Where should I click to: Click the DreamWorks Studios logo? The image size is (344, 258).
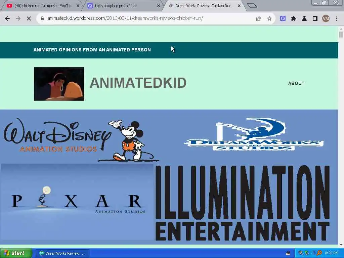point(253,134)
